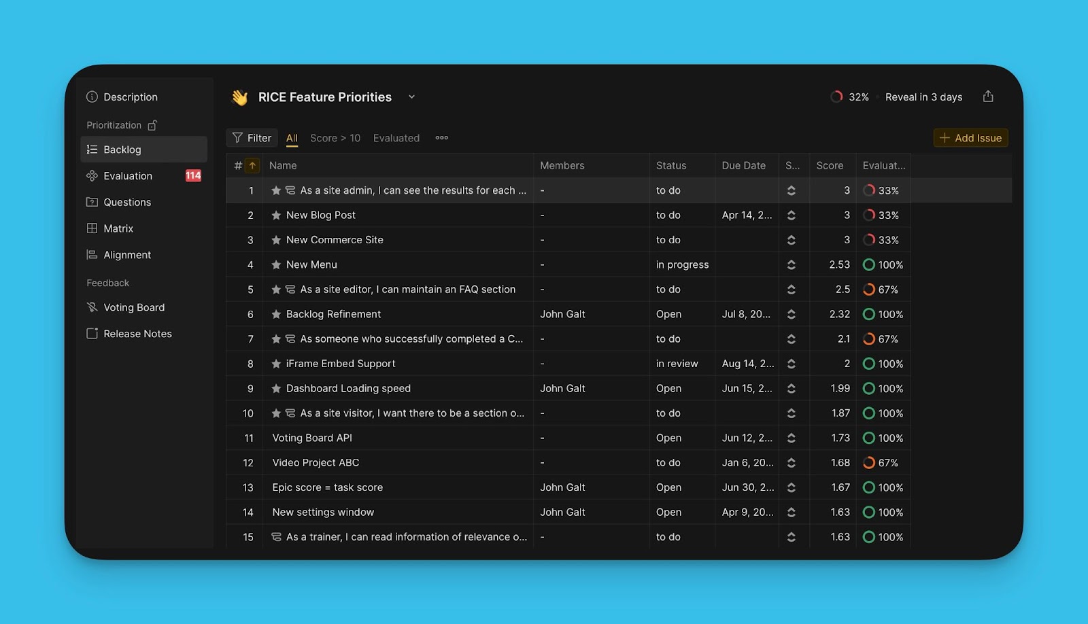Image resolution: width=1088 pixels, height=624 pixels.
Task: Toggle the star on iFrame Embed Support
Action: click(276, 363)
